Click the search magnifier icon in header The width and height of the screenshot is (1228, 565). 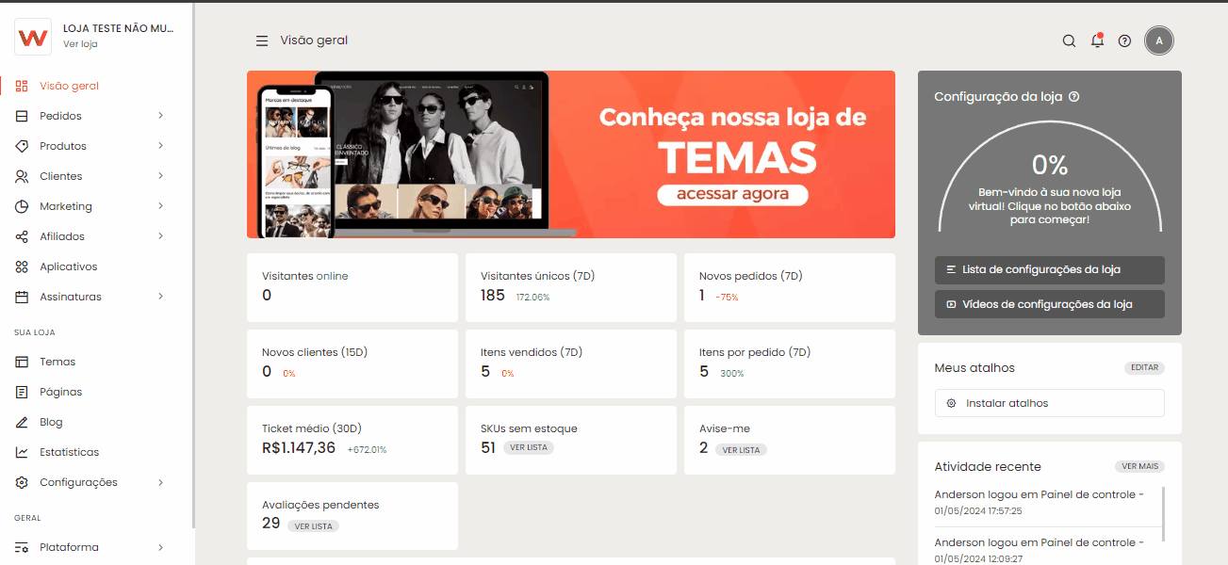(x=1069, y=40)
